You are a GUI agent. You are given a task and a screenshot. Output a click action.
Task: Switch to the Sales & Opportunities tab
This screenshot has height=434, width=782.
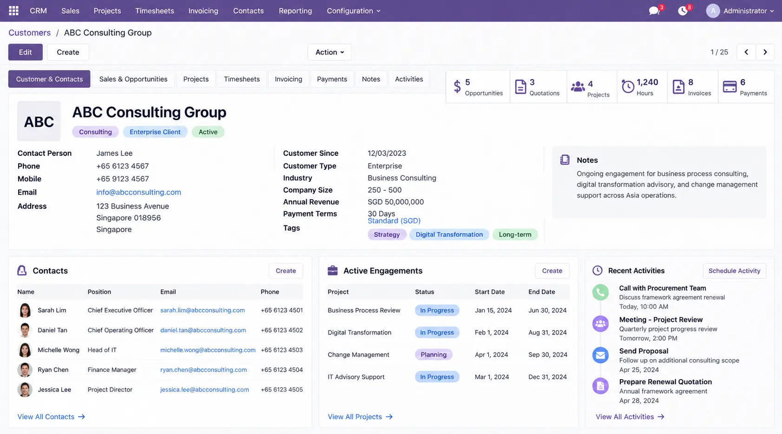coord(133,79)
